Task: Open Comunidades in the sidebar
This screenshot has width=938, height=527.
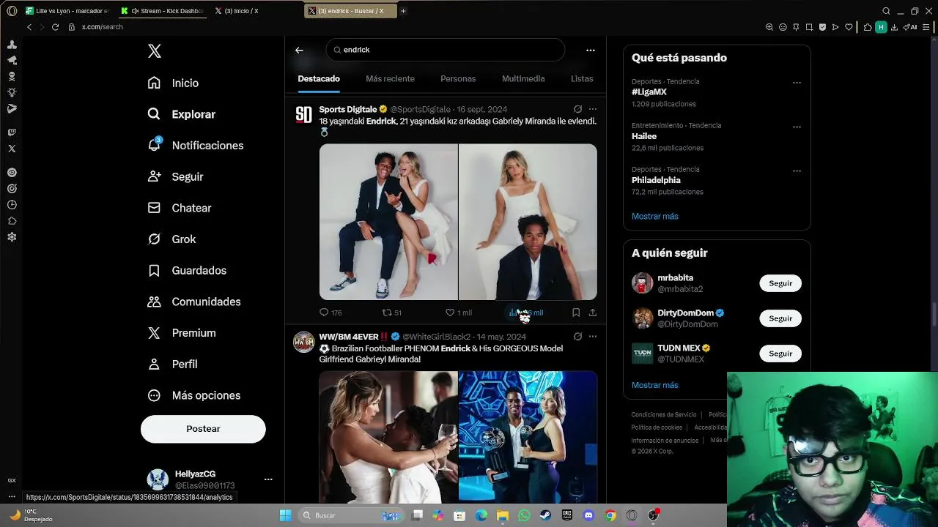Action: coord(194,302)
